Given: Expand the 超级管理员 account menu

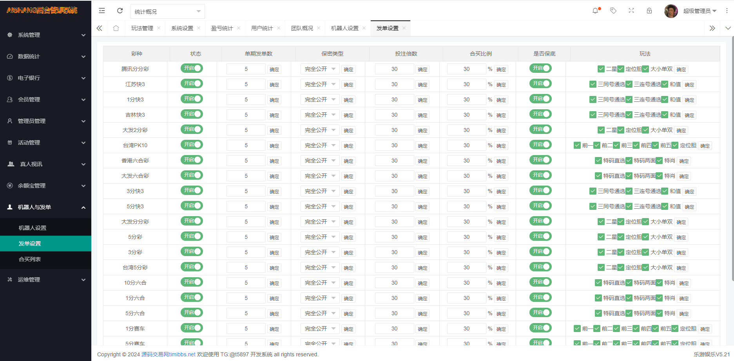Looking at the screenshot, I should click(x=699, y=11).
